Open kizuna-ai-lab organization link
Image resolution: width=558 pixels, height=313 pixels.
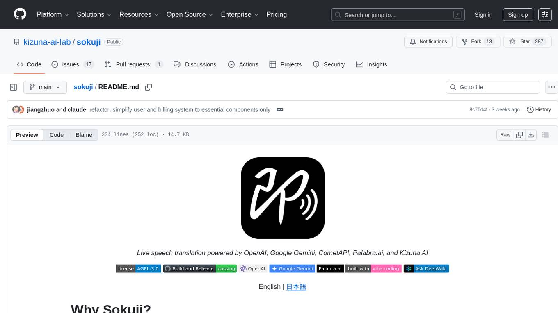[x=47, y=42]
